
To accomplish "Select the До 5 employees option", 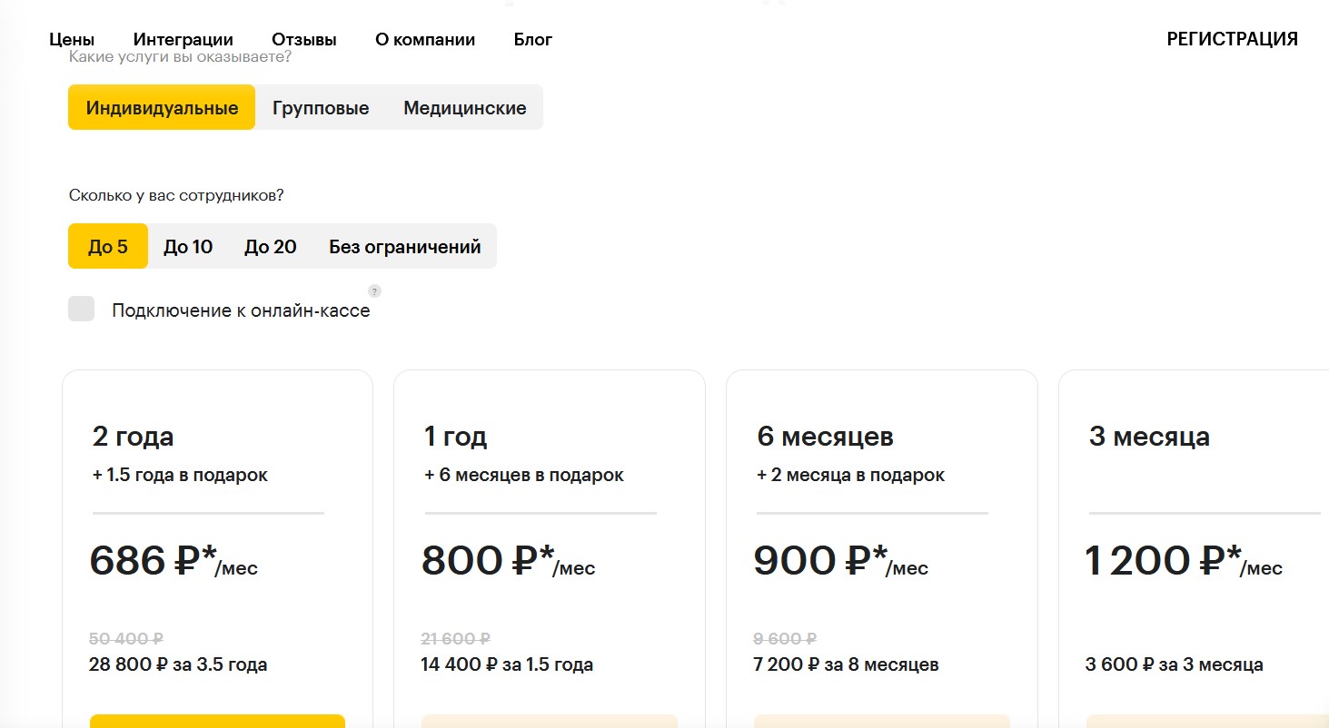I will click(108, 247).
